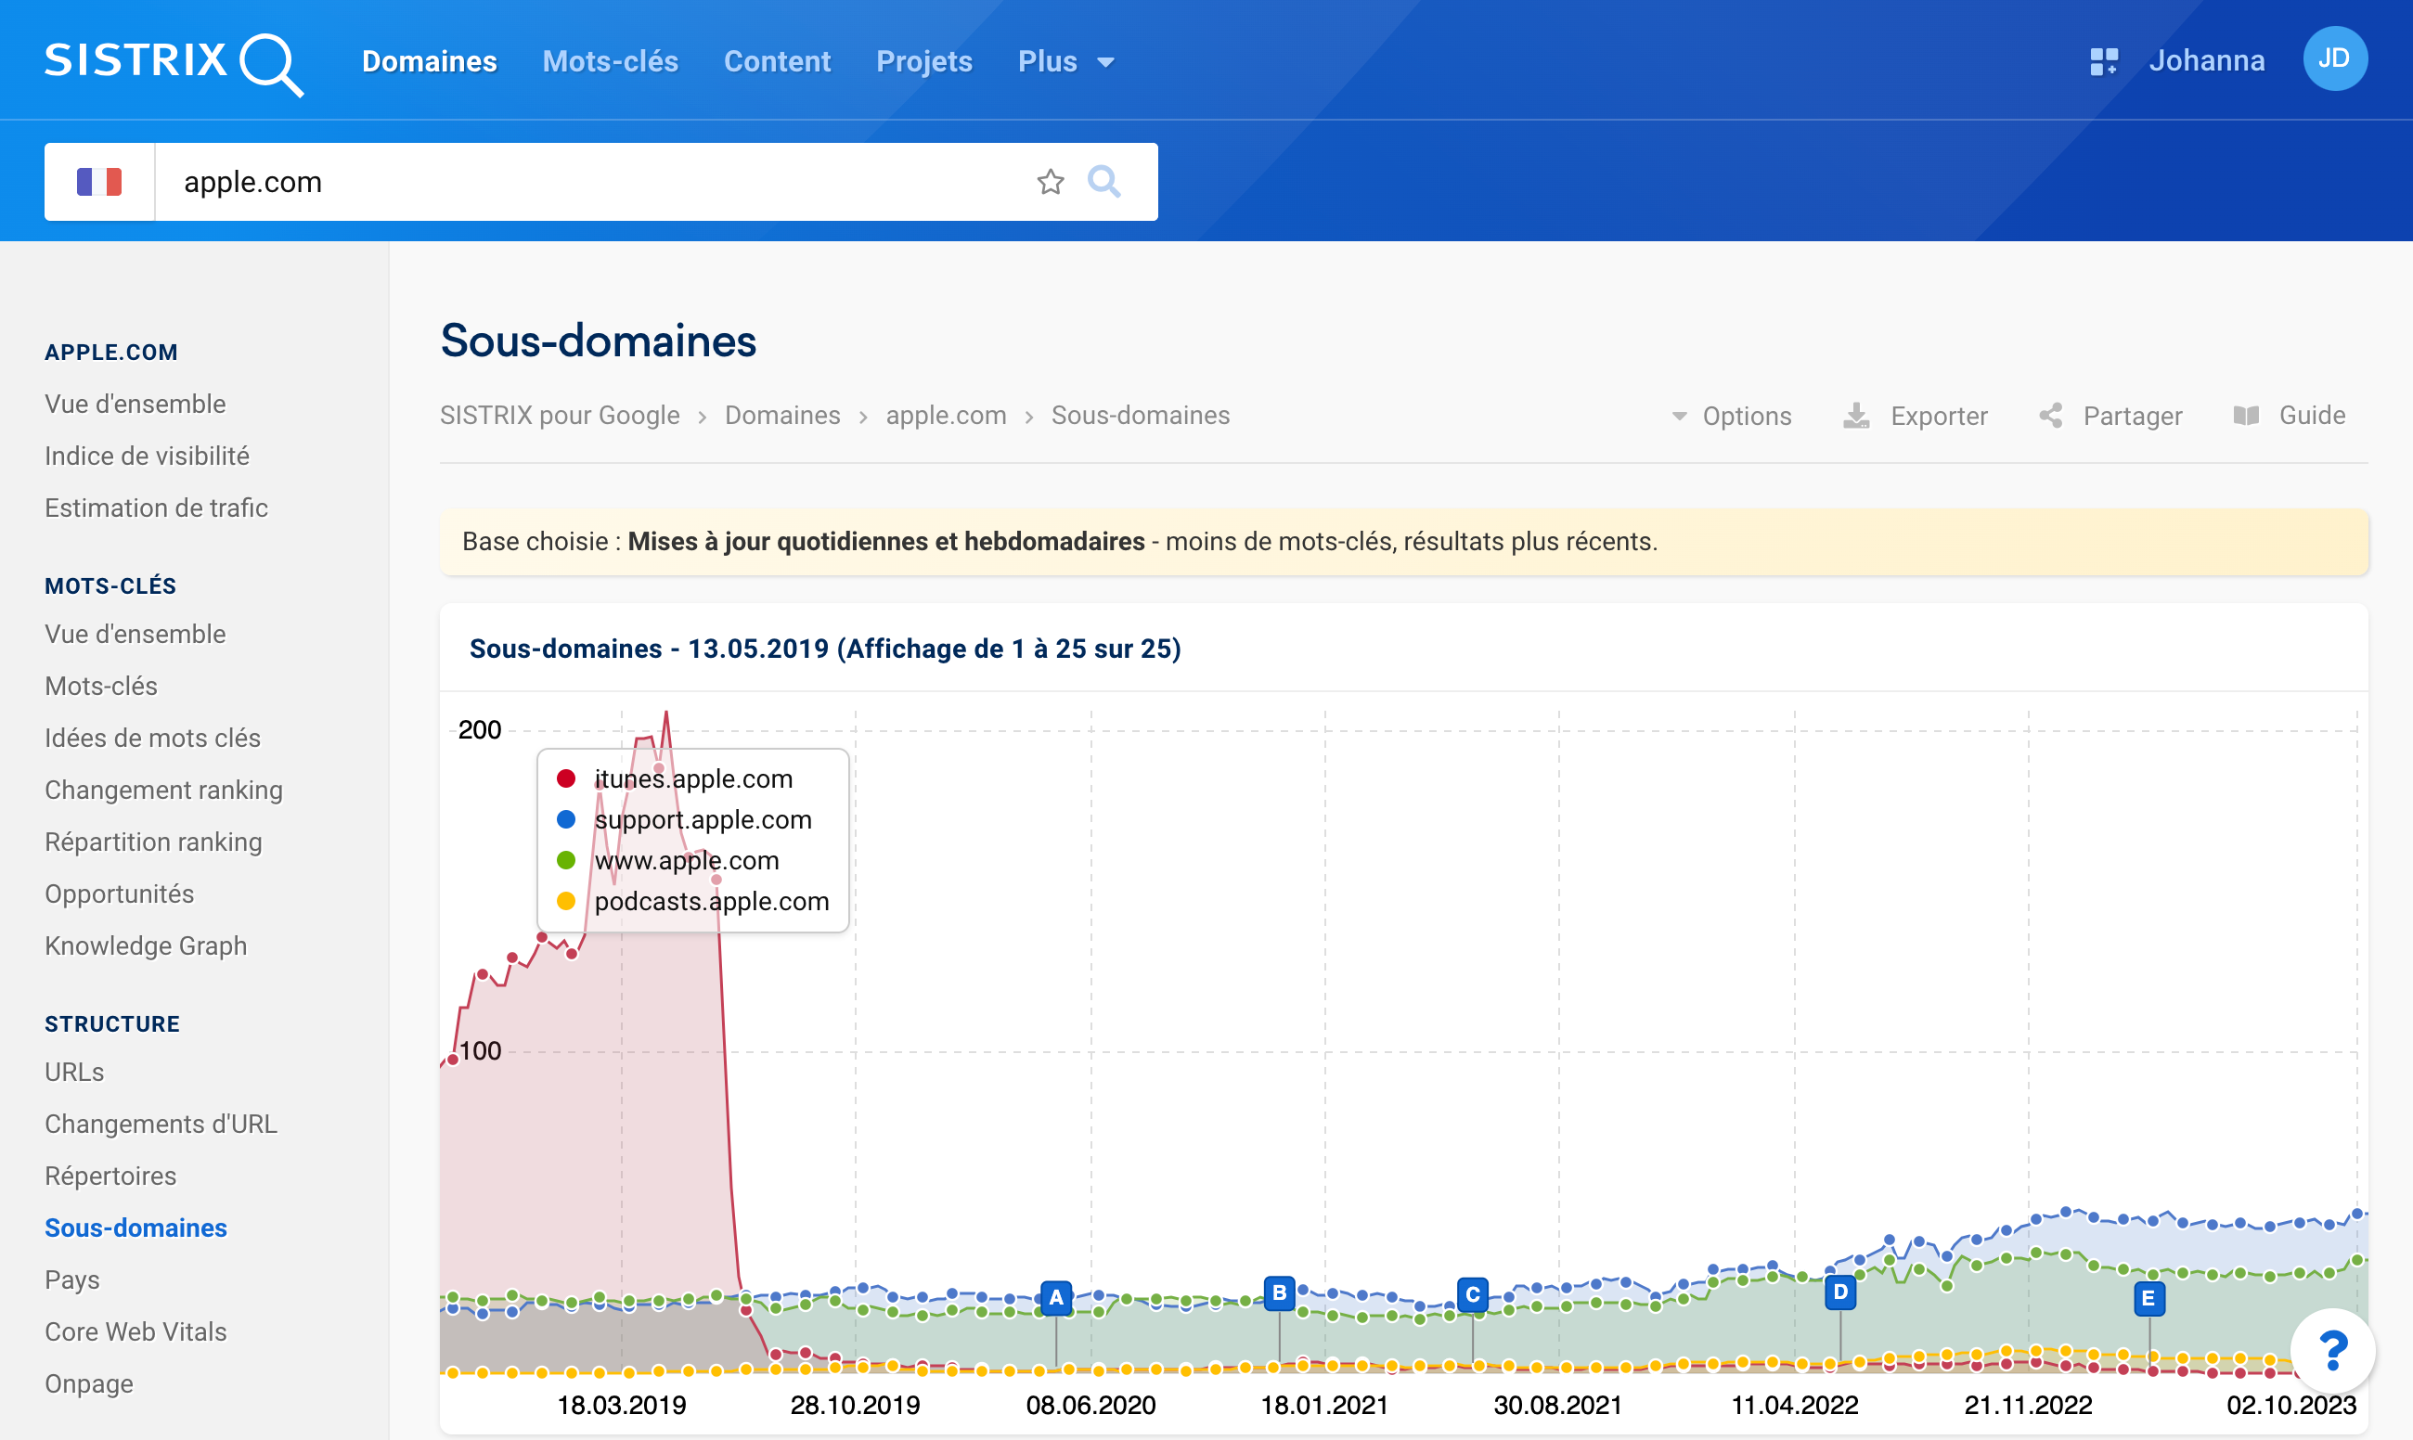The width and height of the screenshot is (2413, 1440).
Task: Click the Sous-domaines breadcrumb
Action: point(1141,416)
